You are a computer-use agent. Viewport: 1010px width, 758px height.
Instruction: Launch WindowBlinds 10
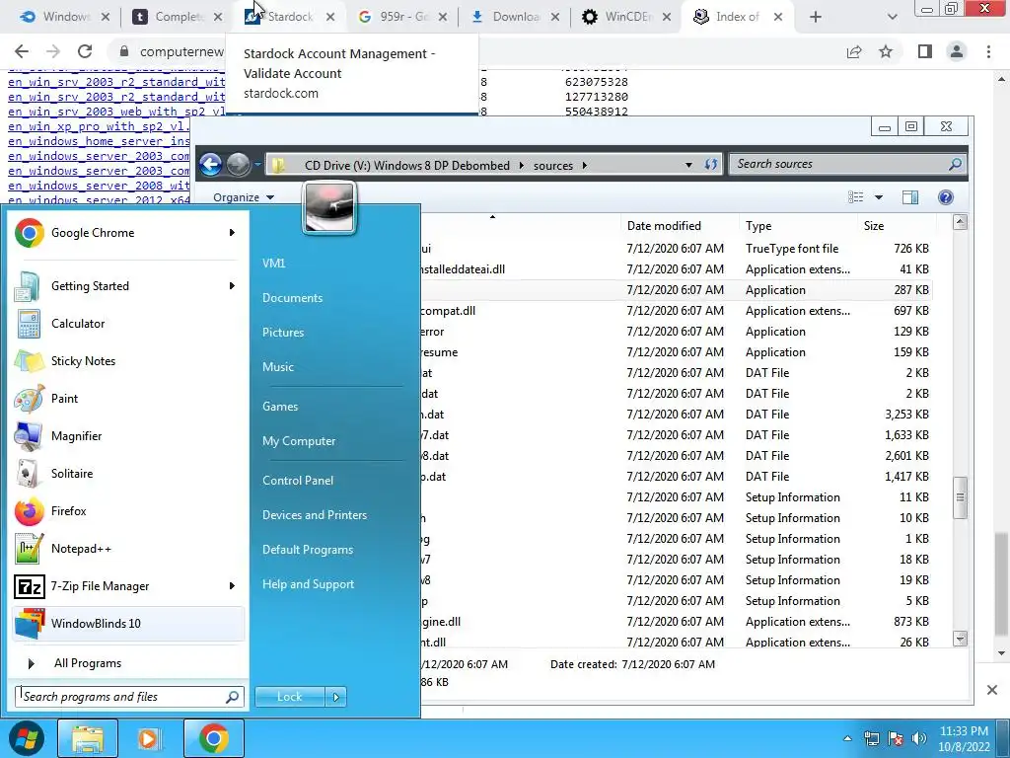pyautogui.click(x=126, y=624)
